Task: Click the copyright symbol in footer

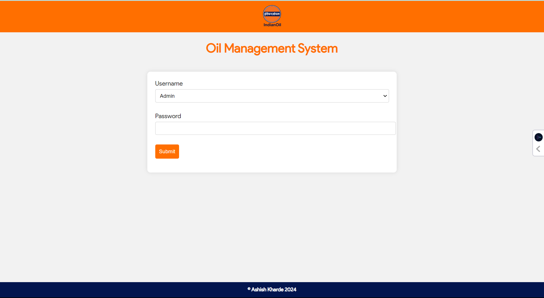Action: [x=249, y=289]
